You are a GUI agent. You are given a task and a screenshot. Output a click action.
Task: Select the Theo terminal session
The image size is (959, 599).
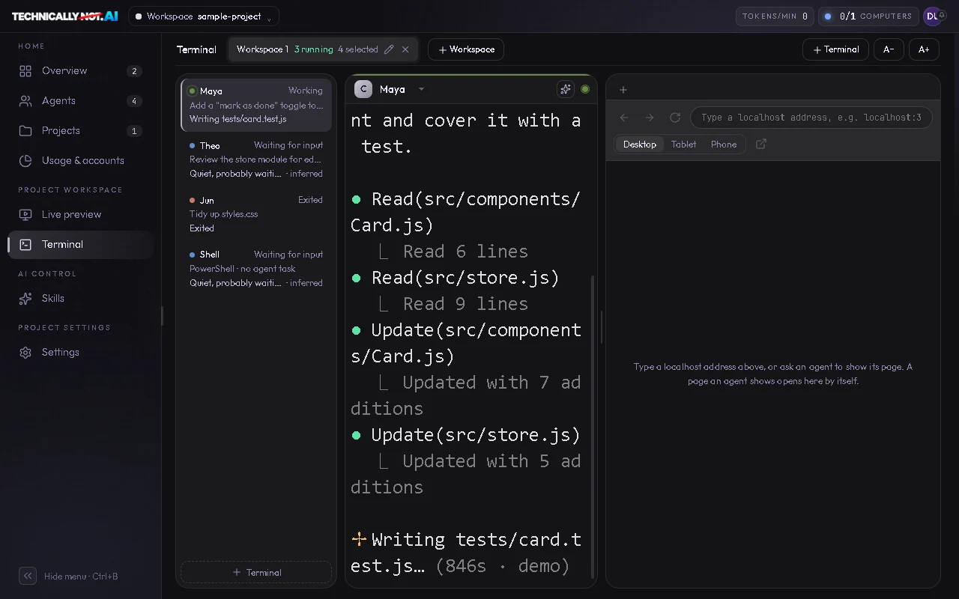tap(256, 159)
